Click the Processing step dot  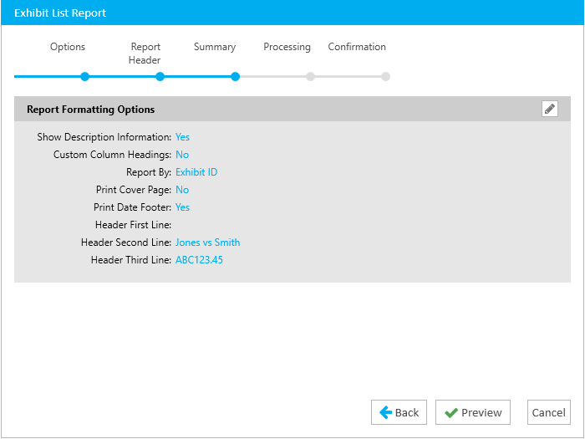coord(310,77)
